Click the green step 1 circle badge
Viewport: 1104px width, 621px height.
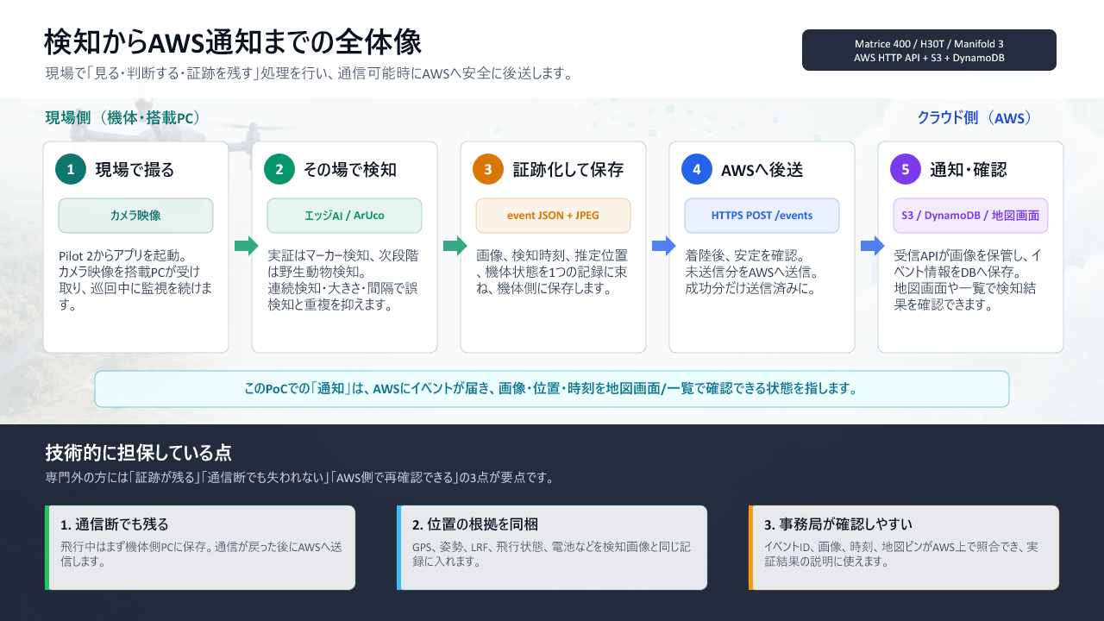[x=71, y=169]
